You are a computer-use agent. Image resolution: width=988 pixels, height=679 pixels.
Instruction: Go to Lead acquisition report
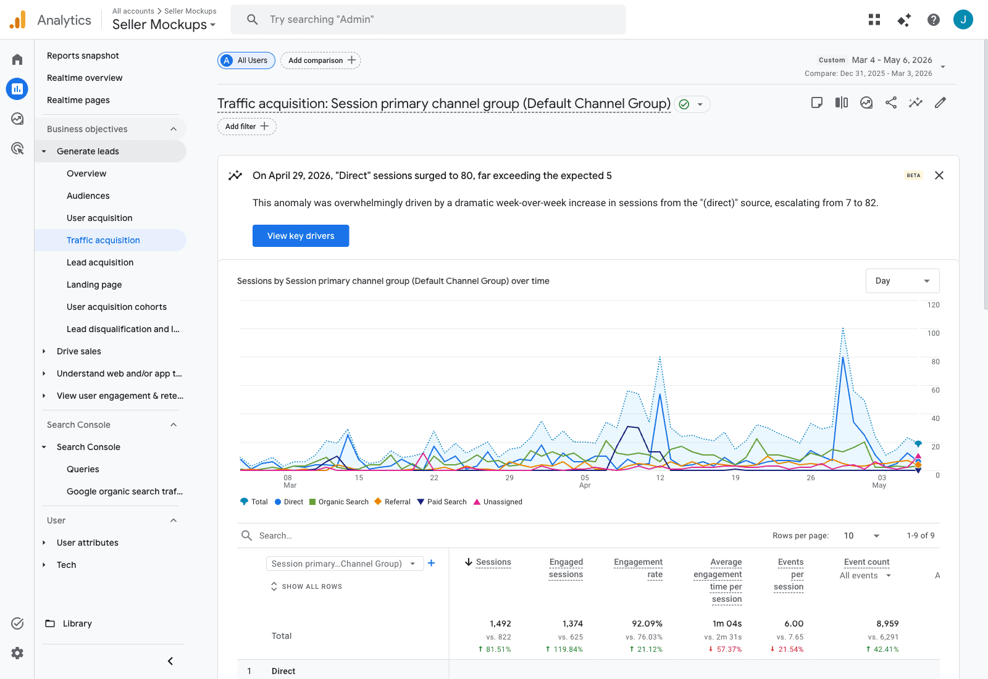pyautogui.click(x=100, y=262)
